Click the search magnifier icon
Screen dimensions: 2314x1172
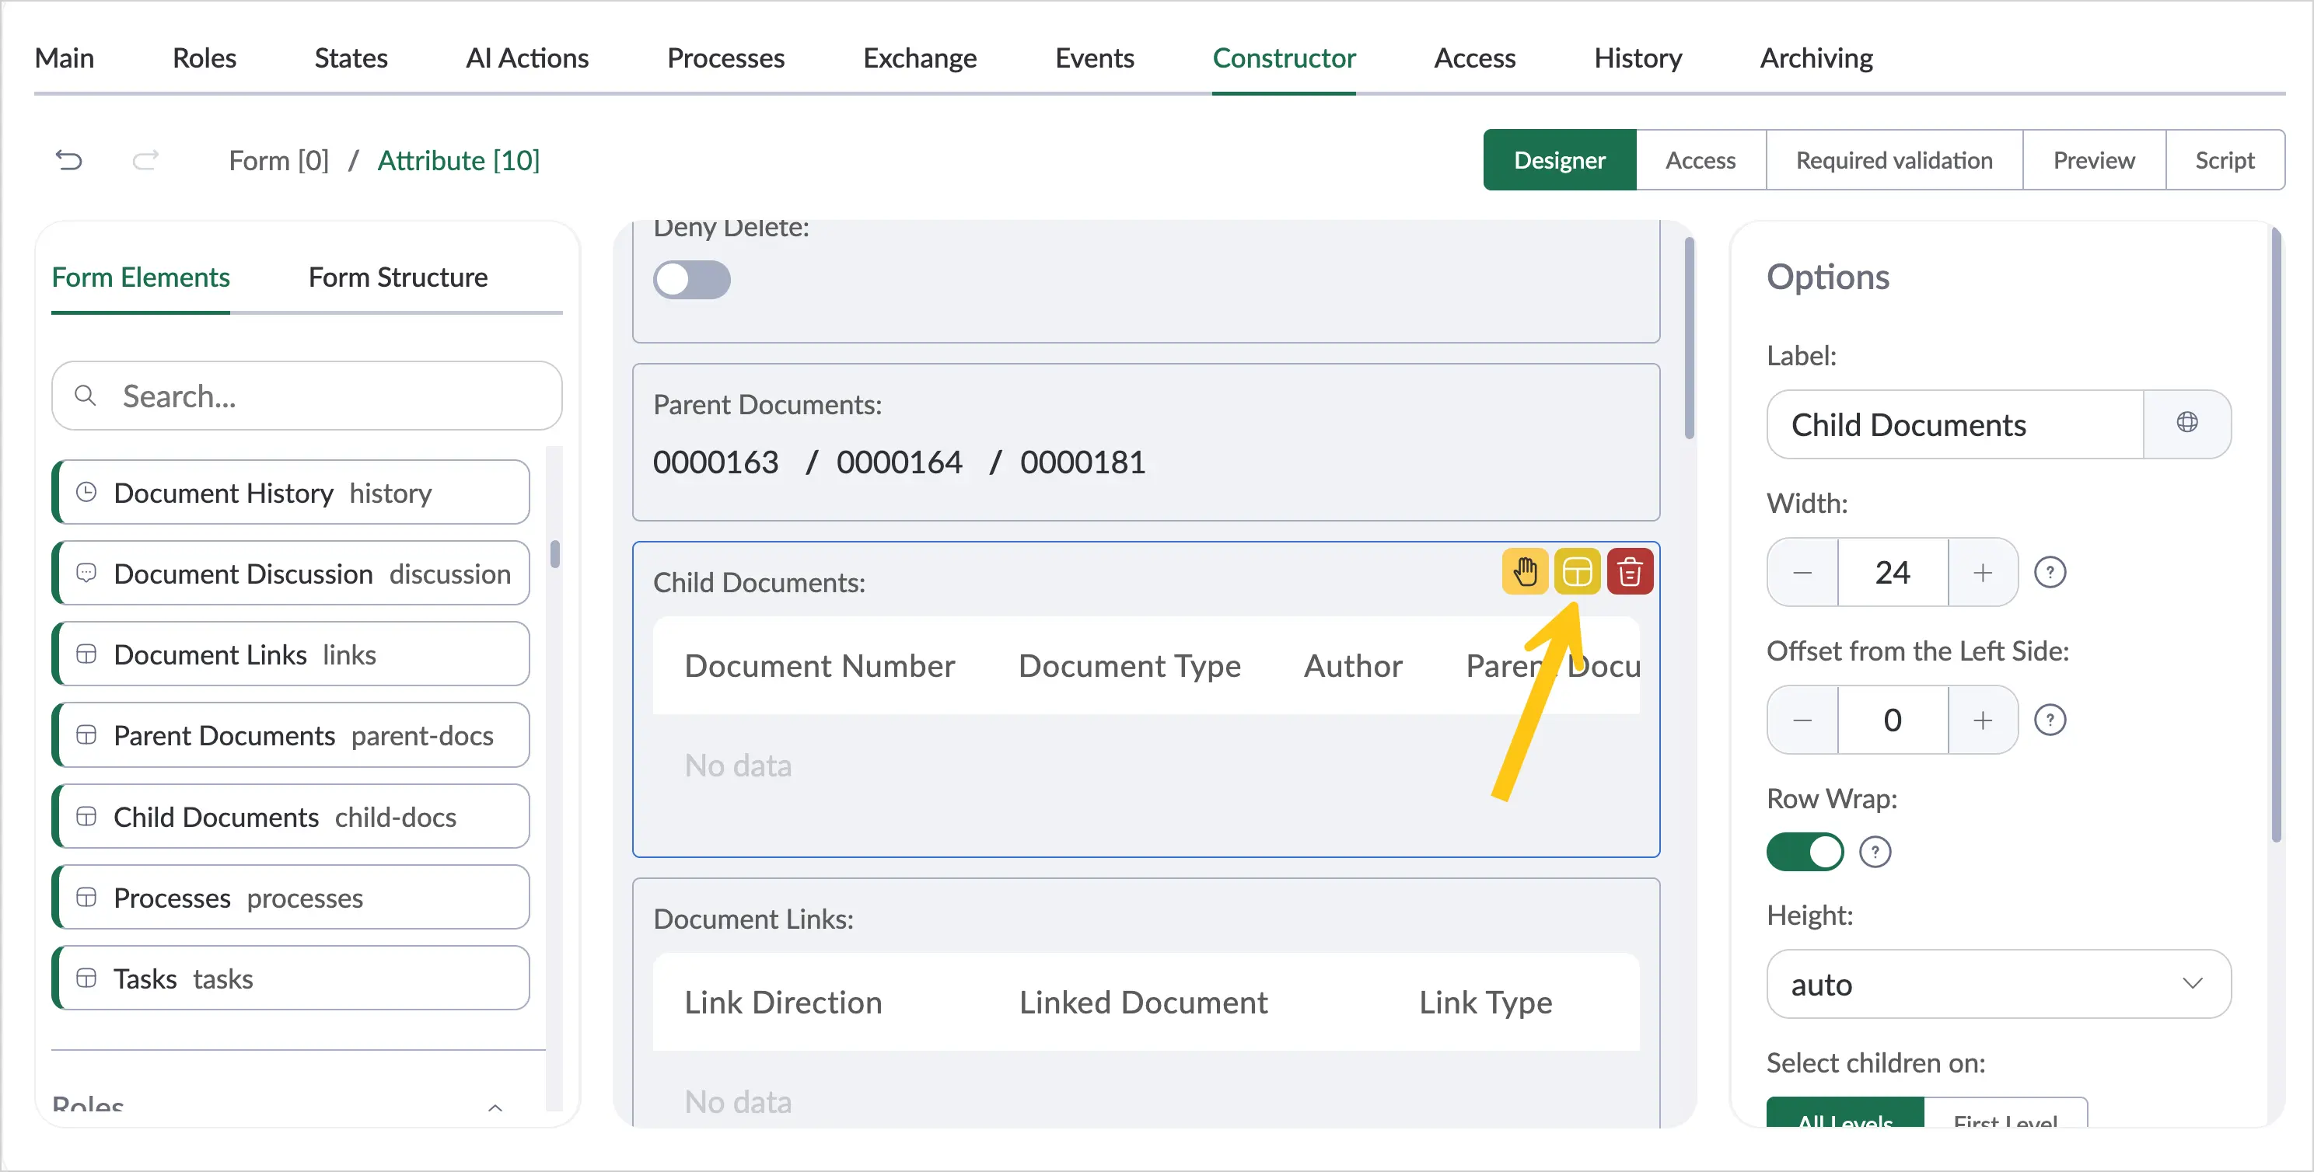pos(86,395)
